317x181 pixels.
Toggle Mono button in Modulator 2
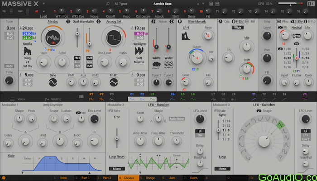point(117,169)
